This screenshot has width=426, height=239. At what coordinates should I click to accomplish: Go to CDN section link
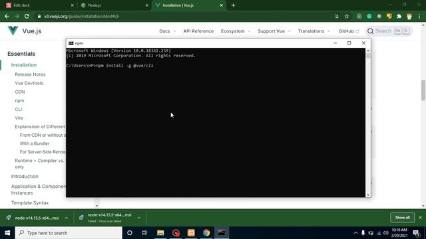coord(20,92)
